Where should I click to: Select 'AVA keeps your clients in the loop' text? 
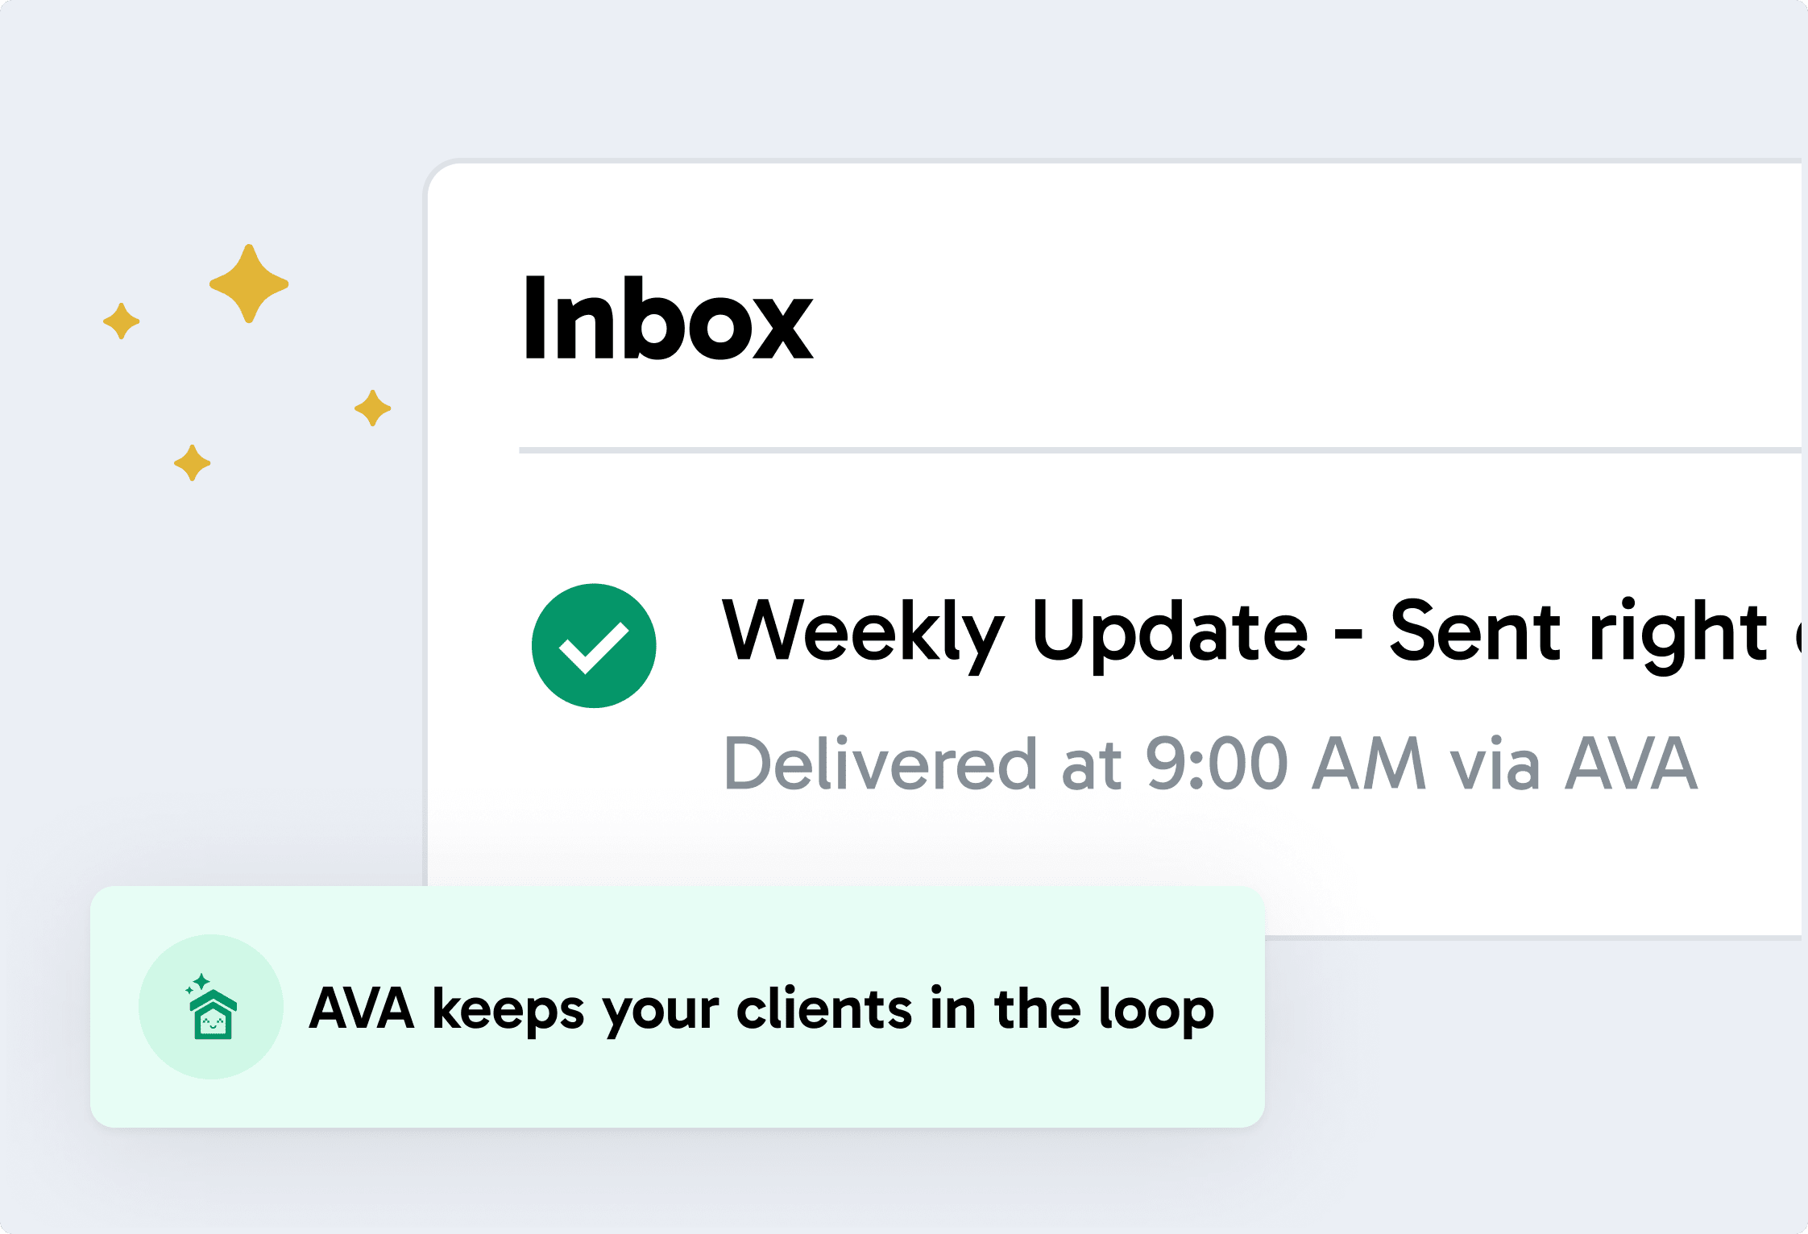click(x=761, y=1008)
